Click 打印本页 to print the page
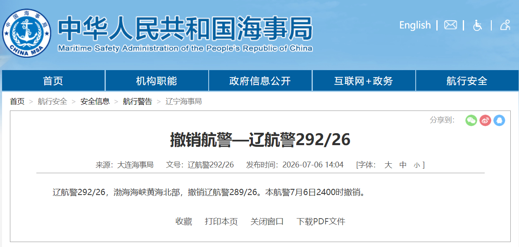The image size is (519, 247). (x=221, y=221)
